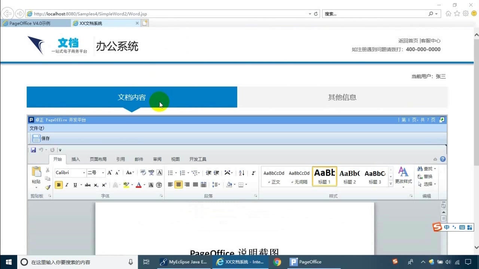Click the 其他信息 tab
The width and height of the screenshot is (479, 269).
pos(342,97)
